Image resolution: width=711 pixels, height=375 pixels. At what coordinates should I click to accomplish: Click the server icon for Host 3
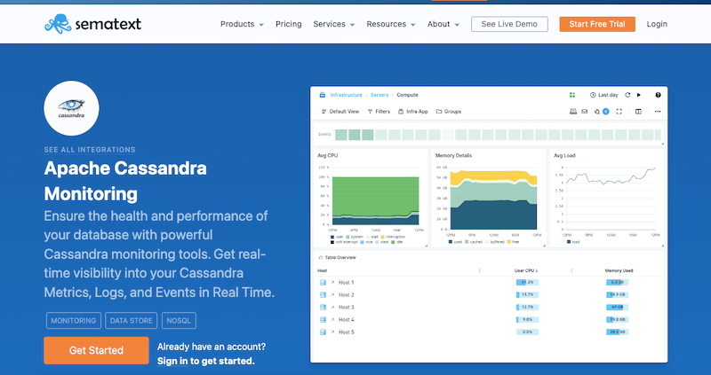pyautogui.click(x=323, y=307)
